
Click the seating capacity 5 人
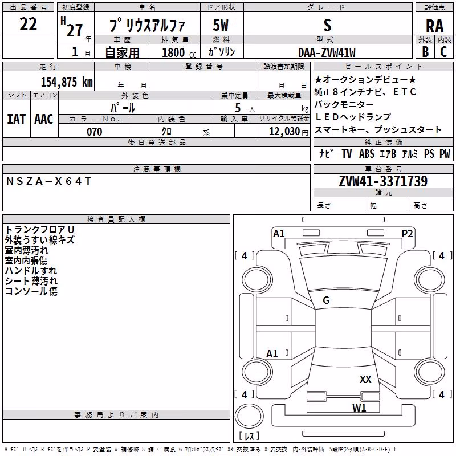coord(245,108)
